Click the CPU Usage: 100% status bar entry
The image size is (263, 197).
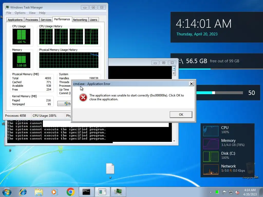pos(44,116)
